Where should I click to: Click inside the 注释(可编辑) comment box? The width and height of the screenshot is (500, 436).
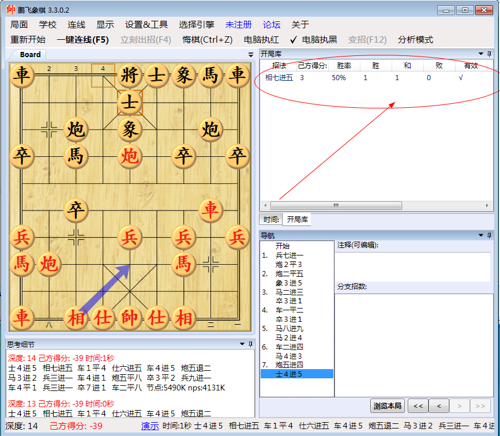click(x=412, y=266)
